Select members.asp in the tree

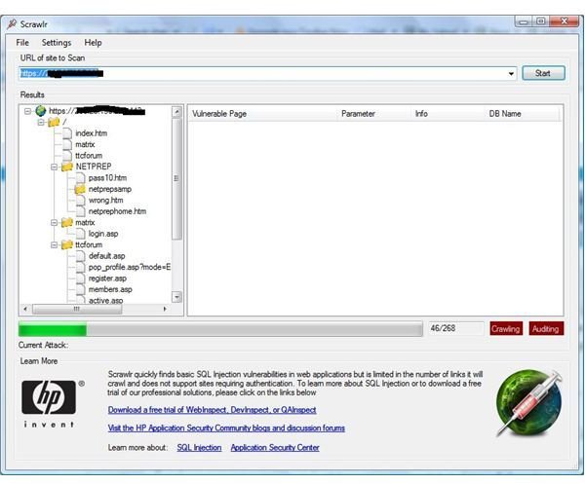(x=110, y=289)
